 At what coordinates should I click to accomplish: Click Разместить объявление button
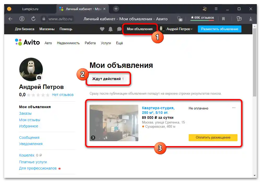click(x=220, y=29)
